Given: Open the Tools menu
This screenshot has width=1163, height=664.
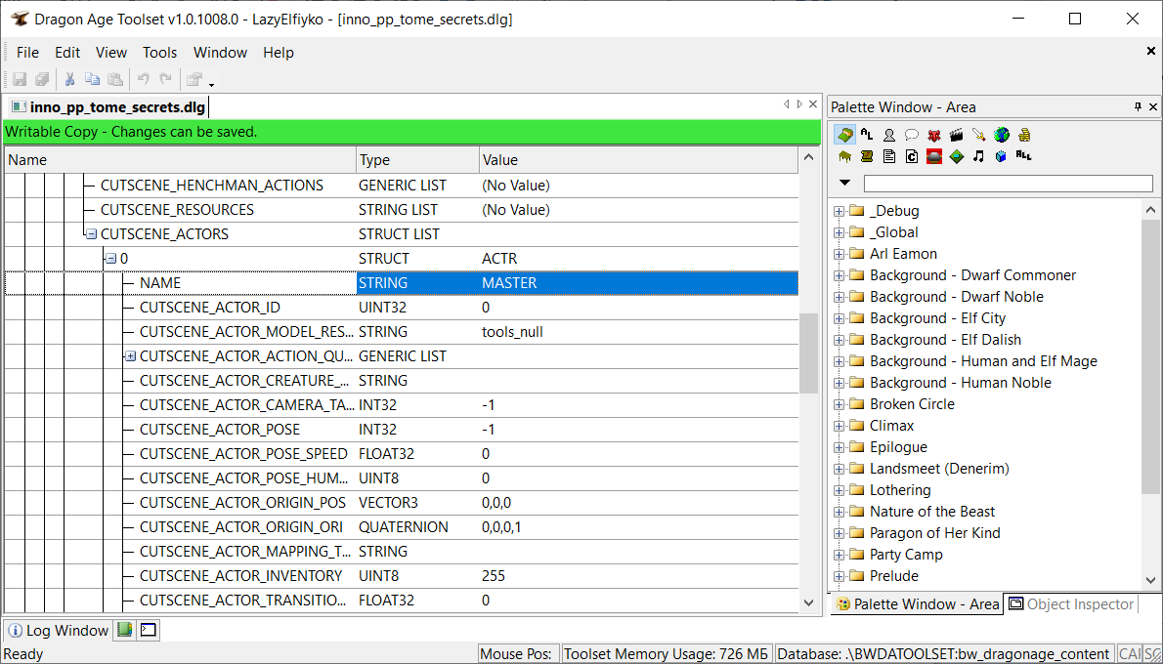Looking at the screenshot, I should [159, 53].
